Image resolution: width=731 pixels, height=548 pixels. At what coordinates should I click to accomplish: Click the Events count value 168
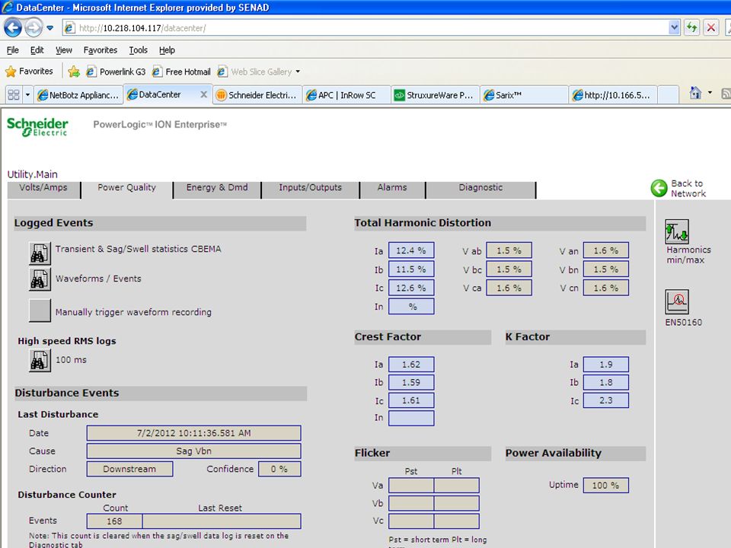(115, 521)
